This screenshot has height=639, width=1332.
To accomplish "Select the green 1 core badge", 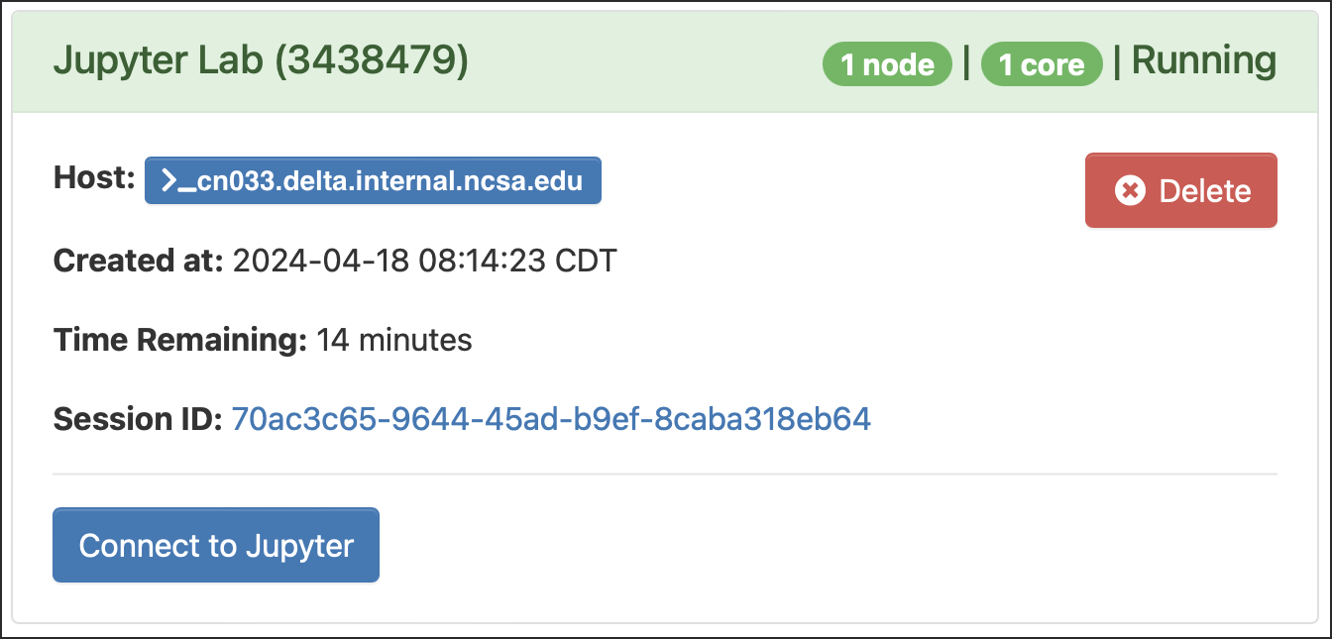I will pos(1042,63).
